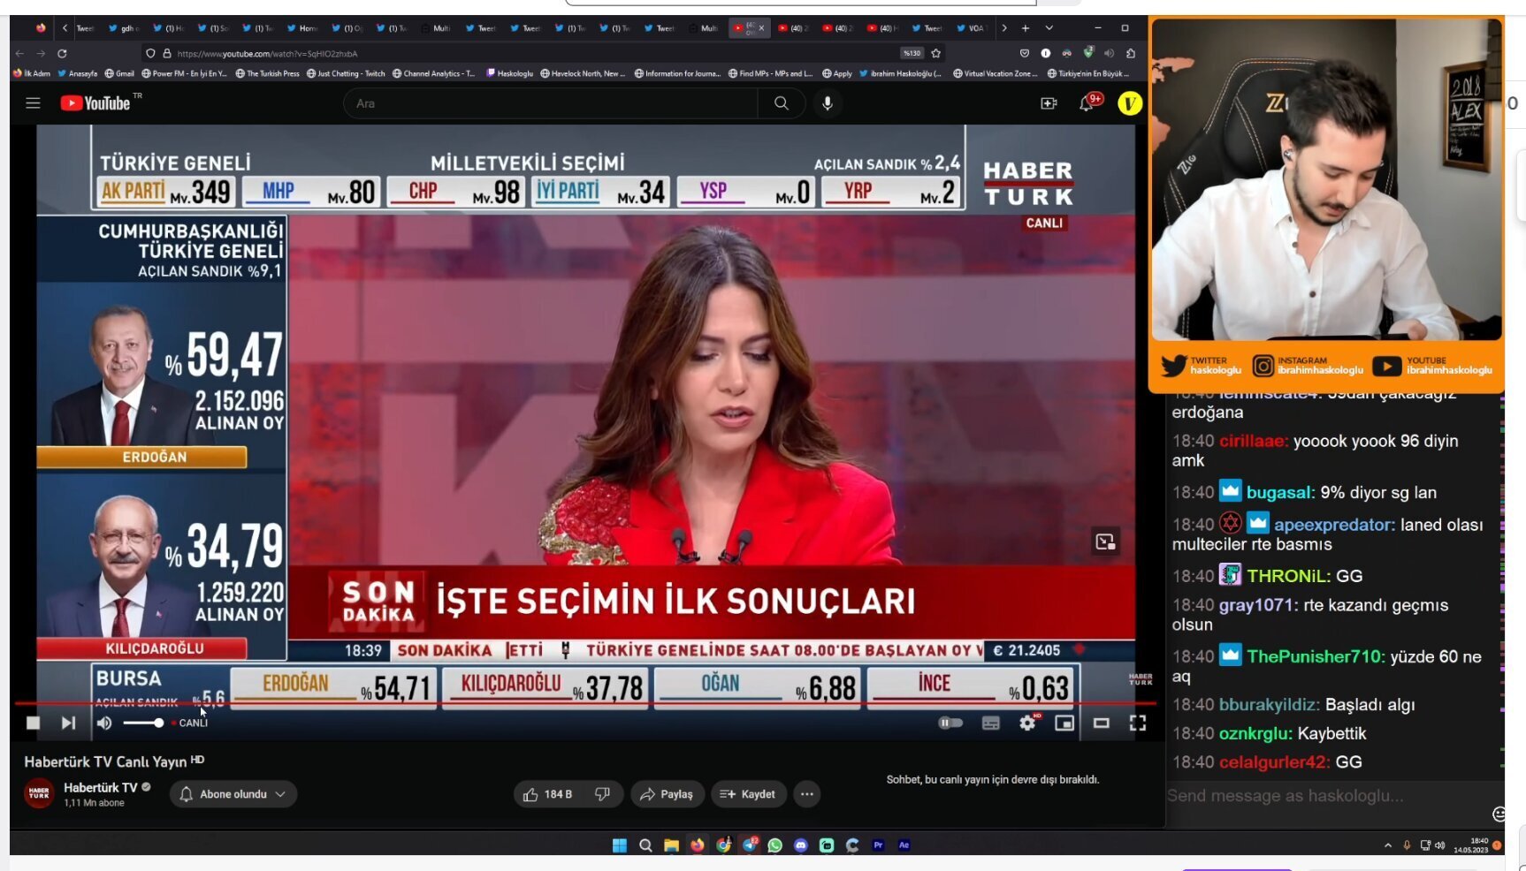Toggle theater mode in the player
The width and height of the screenshot is (1526, 871).
pyautogui.click(x=1102, y=723)
